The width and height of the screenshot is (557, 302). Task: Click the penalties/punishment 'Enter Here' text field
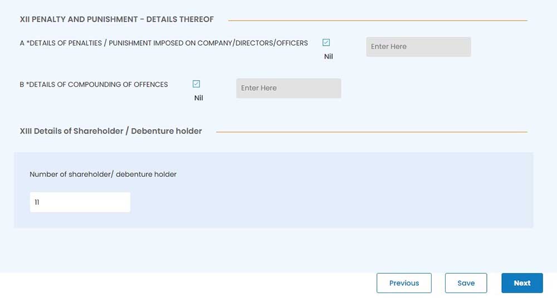pyautogui.click(x=418, y=47)
